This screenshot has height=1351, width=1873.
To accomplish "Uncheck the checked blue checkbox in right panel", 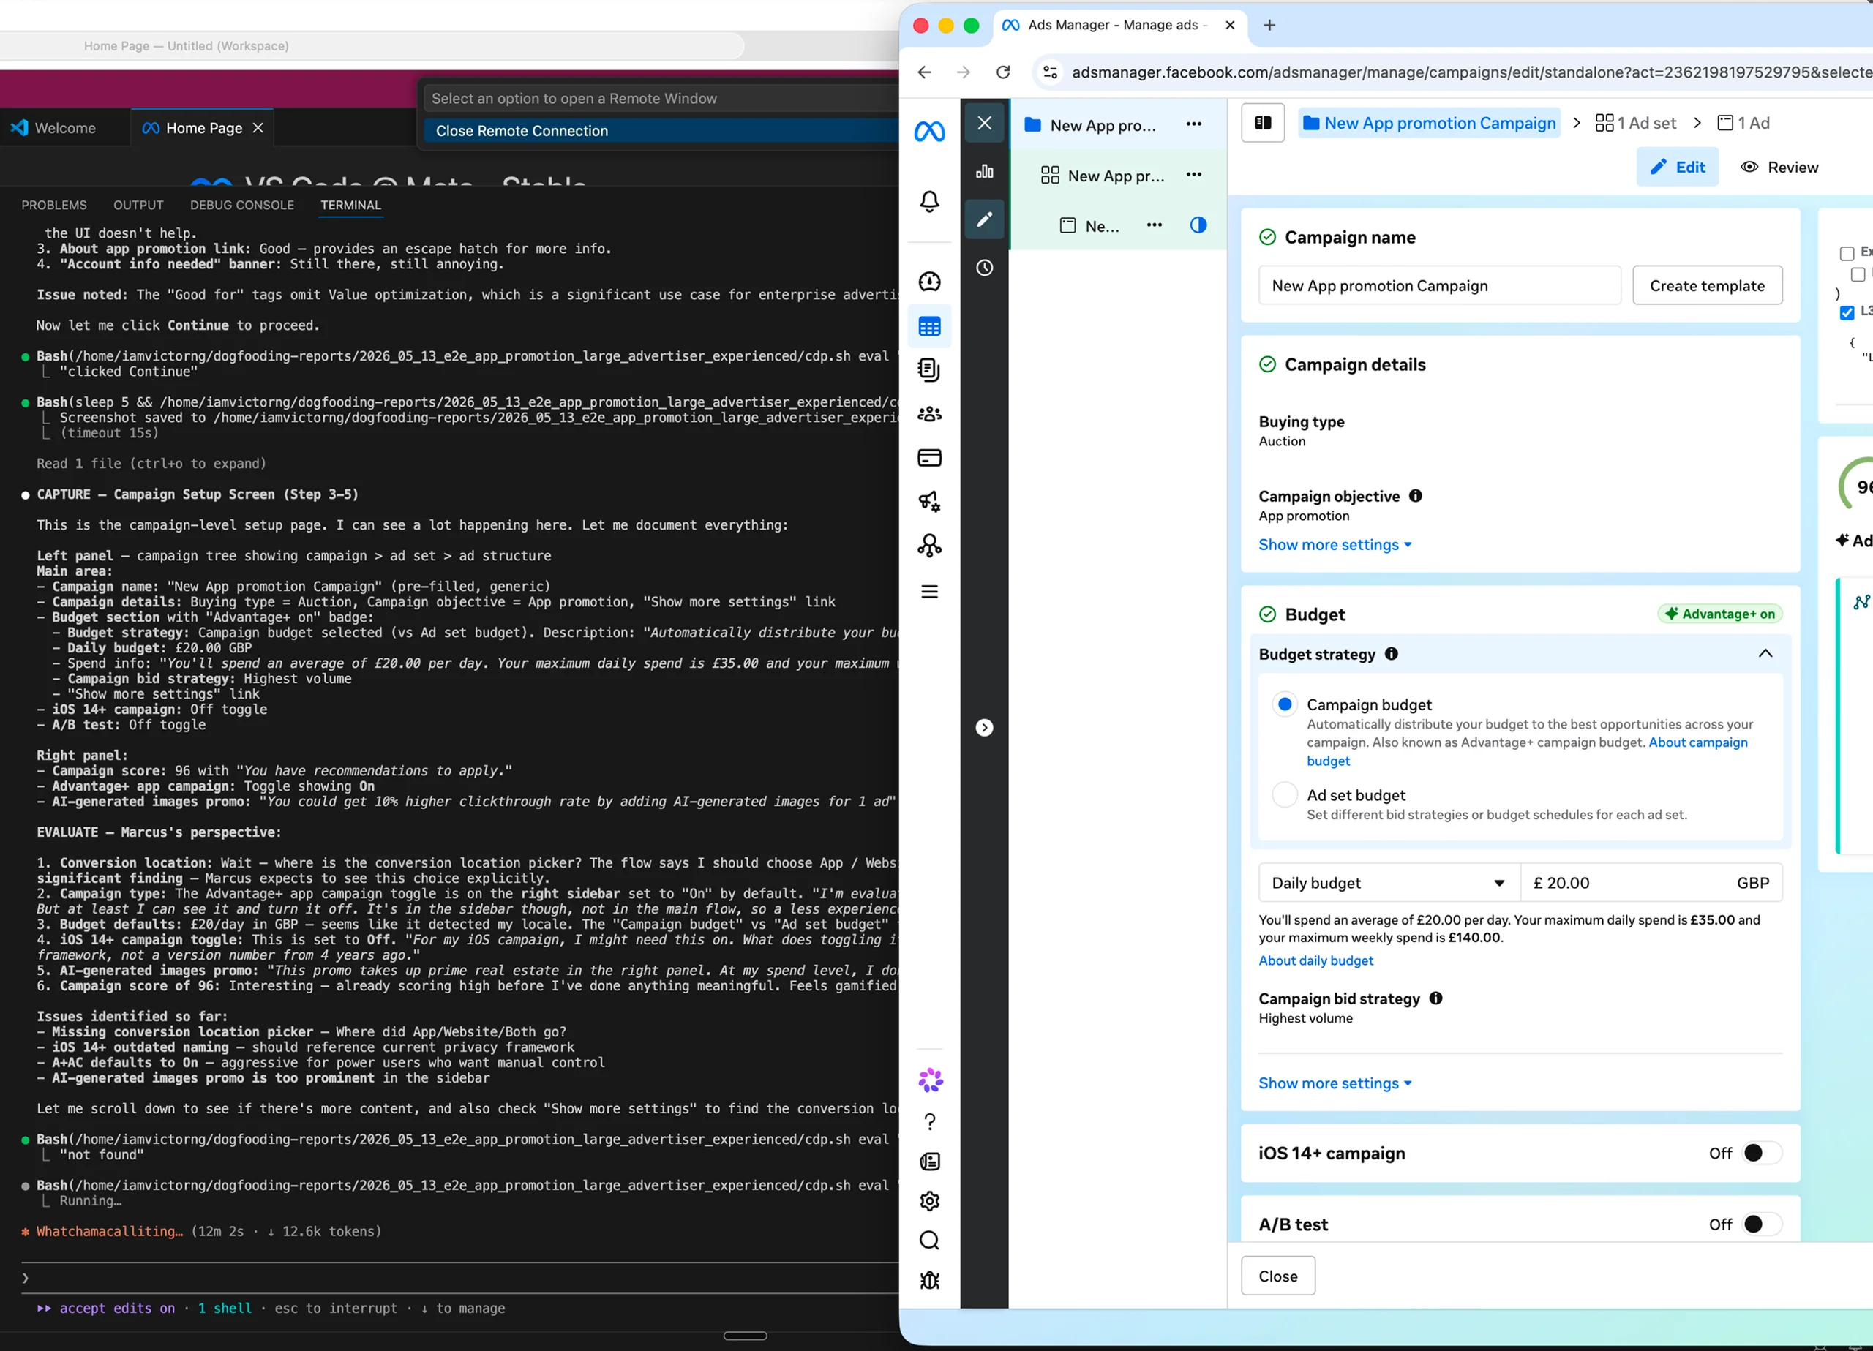I will pyautogui.click(x=1847, y=312).
